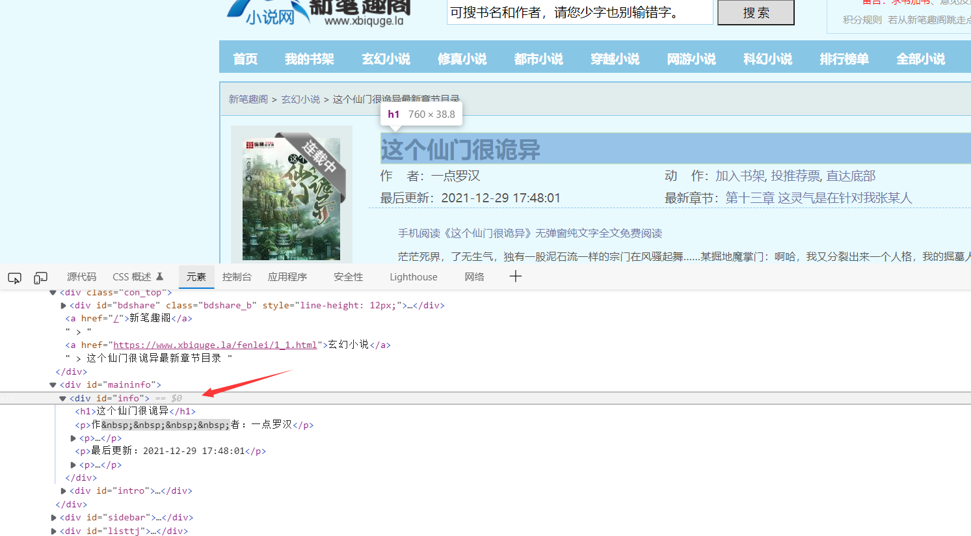Open the 安全性 tab
Image resolution: width=971 pixels, height=536 pixels.
tap(349, 277)
